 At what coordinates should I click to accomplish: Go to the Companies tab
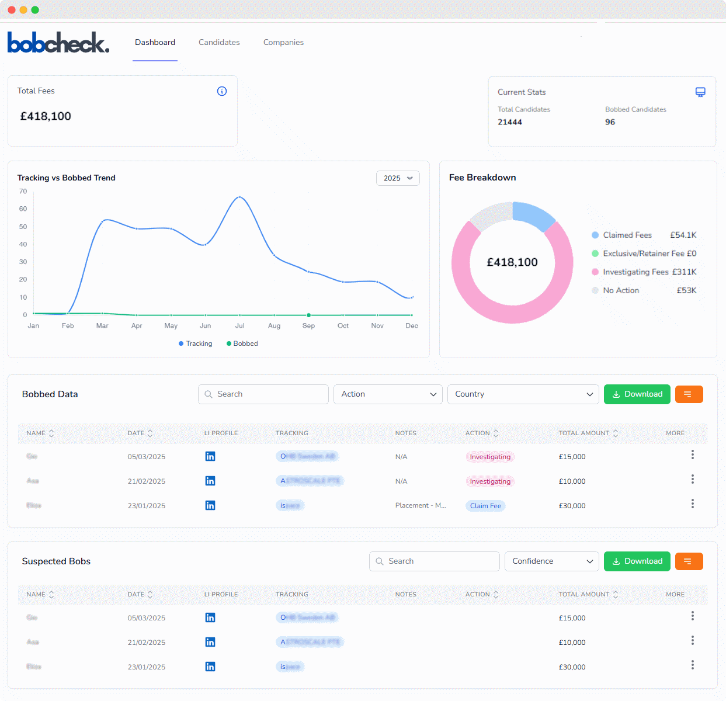coord(283,42)
